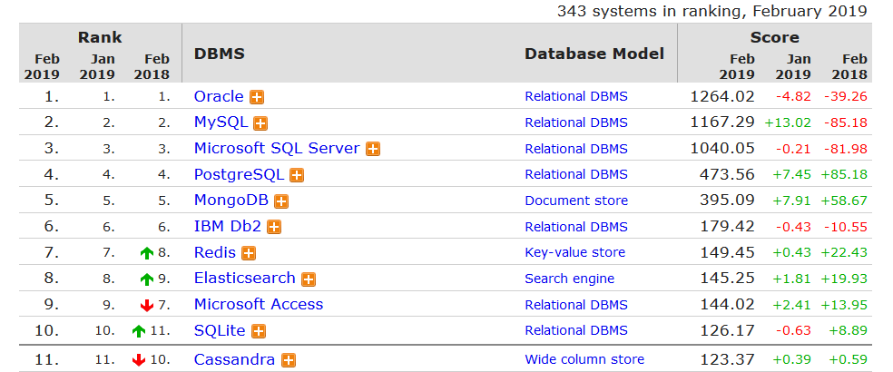
Task: Click the green up arrow in Redis row
Action: point(147,253)
